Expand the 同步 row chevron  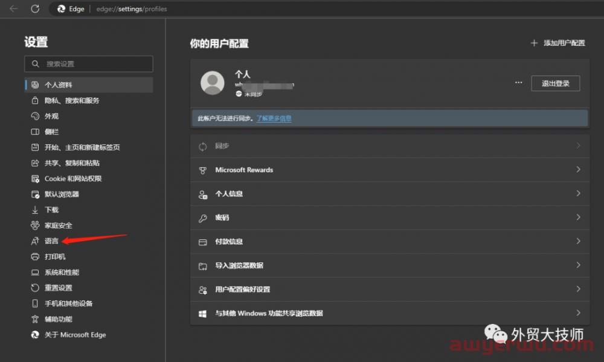pyautogui.click(x=578, y=145)
